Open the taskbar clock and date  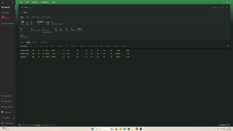pyautogui.click(x=229, y=129)
